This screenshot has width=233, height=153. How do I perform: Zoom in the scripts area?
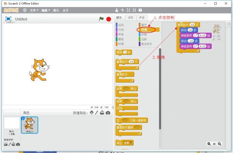click(x=219, y=144)
